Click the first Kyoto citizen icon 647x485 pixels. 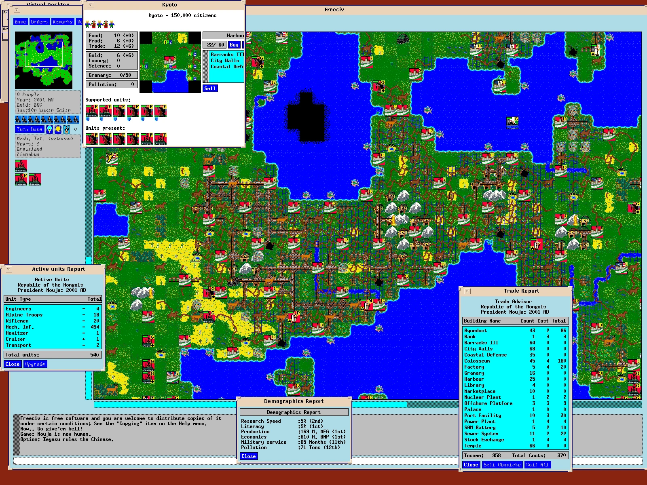click(87, 24)
